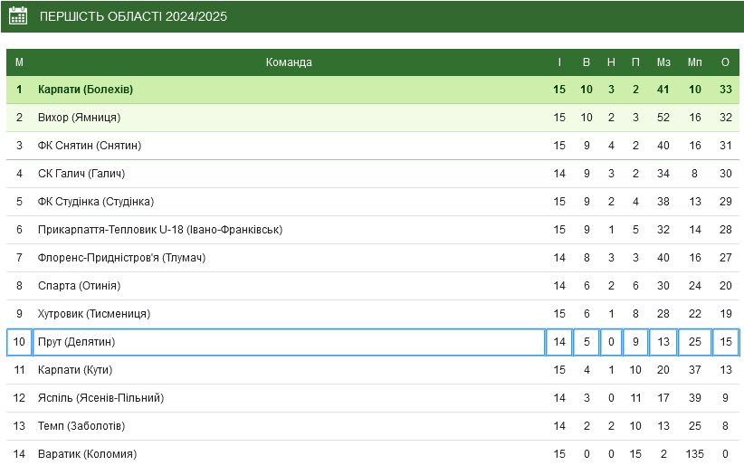Click the ПЕРШІСТЬ ОБЛАСТІ 2024/2025 title

click(133, 16)
